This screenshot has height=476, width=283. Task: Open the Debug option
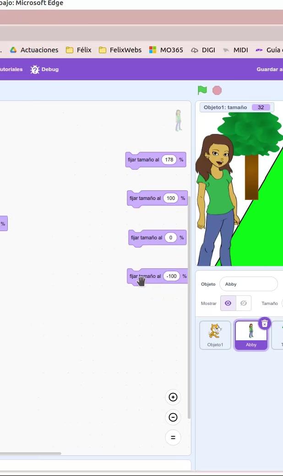coord(44,69)
